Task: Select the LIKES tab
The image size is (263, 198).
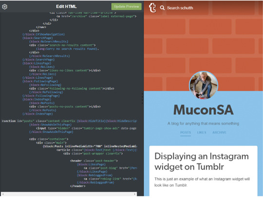Action: tap(202, 132)
